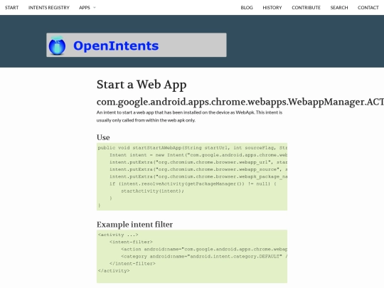Click the OpenIntents banner title text

(x=116, y=46)
